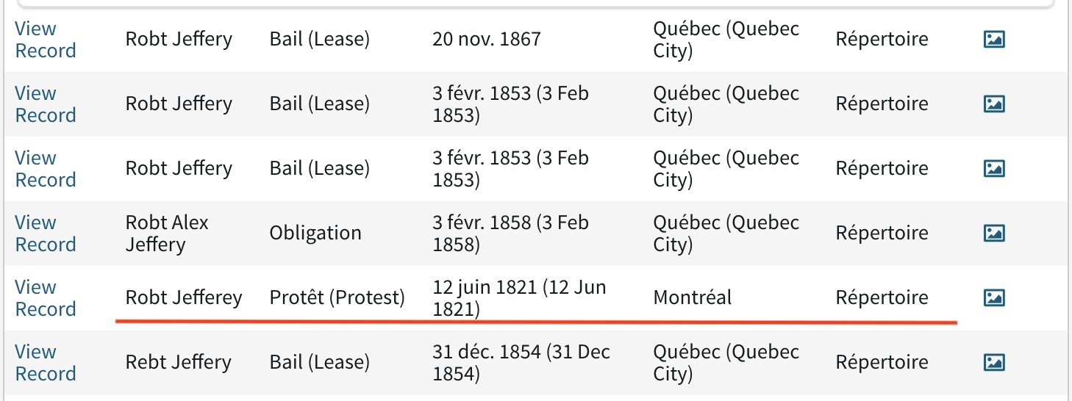Viewport: 1072px width, 401px height.
Task: Open View Record for 20 nov. 1867 lease
Action: [45, 40]
